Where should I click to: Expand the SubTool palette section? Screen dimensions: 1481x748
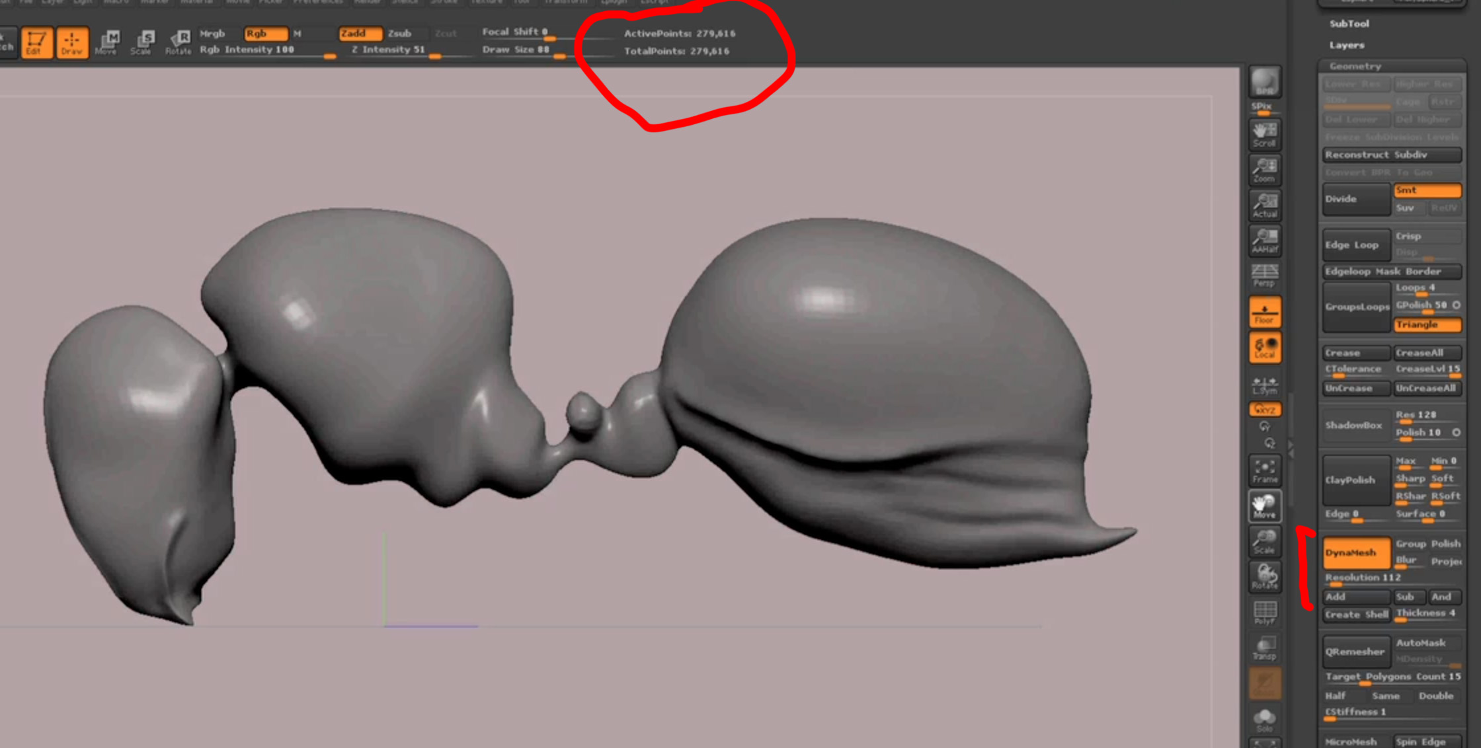[1349, 24]
